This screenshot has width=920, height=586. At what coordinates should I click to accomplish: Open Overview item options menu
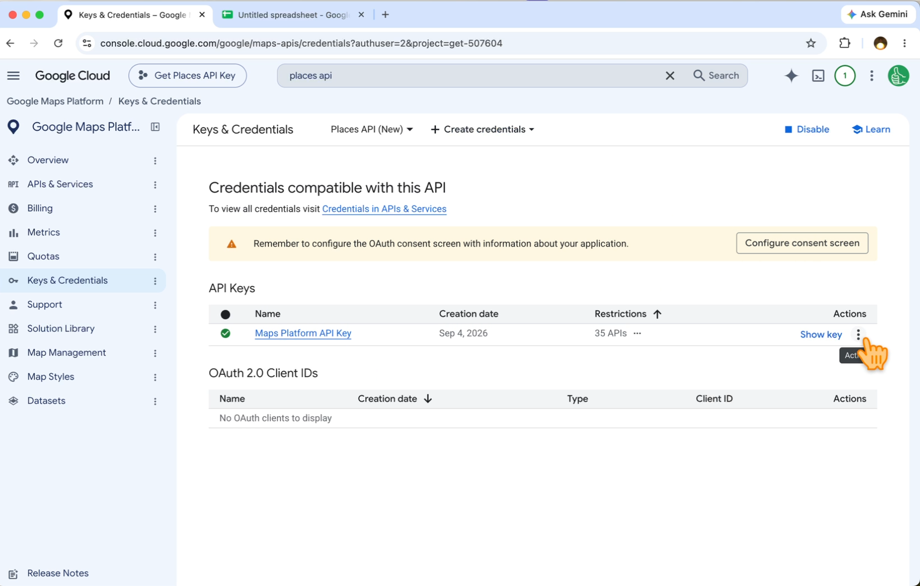coord(155,160)
